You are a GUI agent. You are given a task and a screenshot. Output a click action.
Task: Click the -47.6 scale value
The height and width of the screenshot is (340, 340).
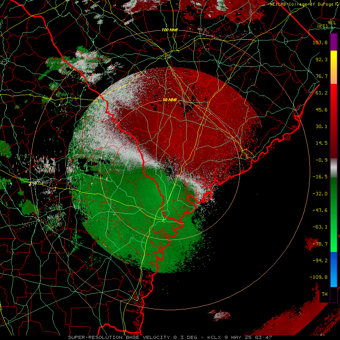(x=320, y=210)
